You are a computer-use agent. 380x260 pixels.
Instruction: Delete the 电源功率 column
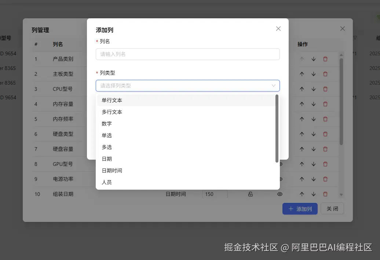325,179
